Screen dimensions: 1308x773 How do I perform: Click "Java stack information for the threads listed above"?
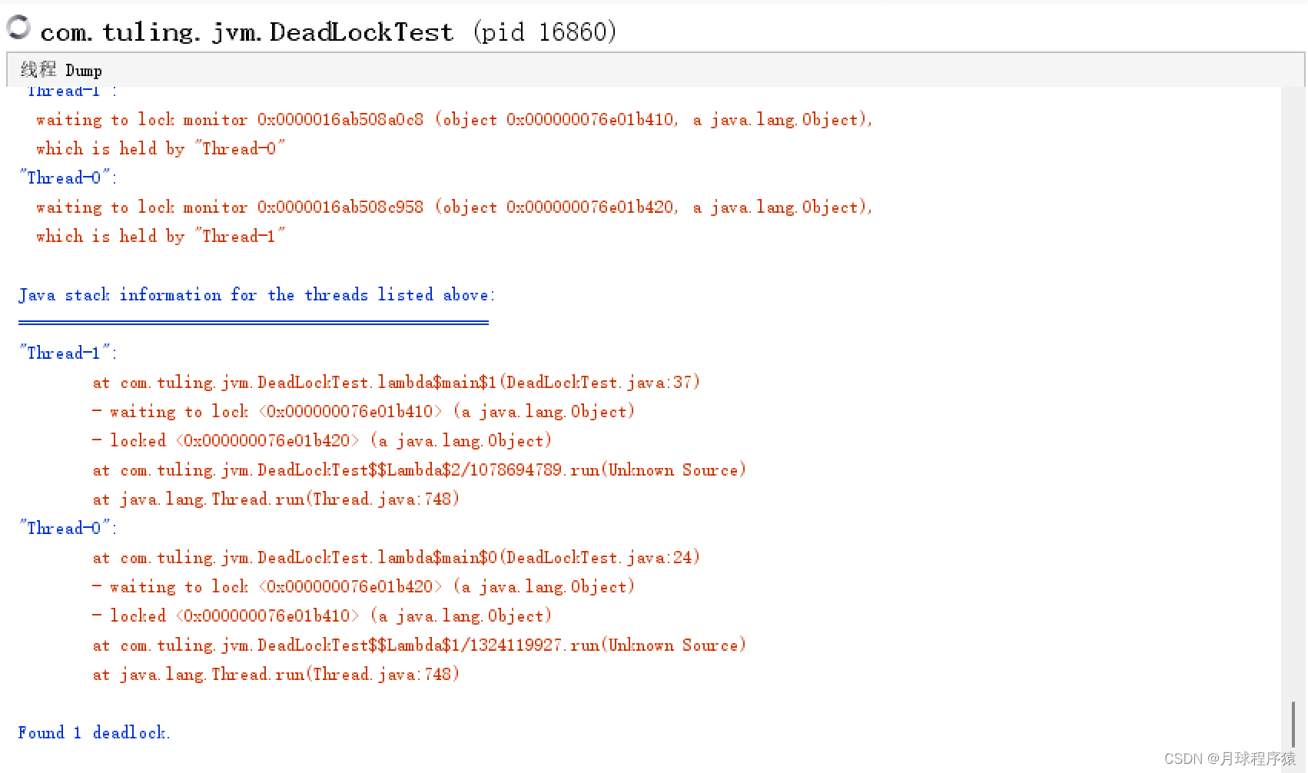pos(257,295)
